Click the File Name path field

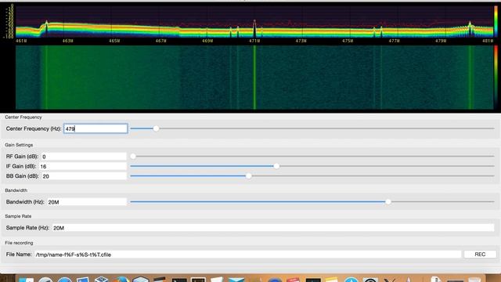[x=248, y=255]
